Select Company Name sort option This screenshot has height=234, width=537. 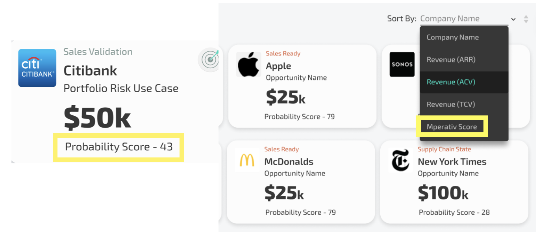pos(452,37)
